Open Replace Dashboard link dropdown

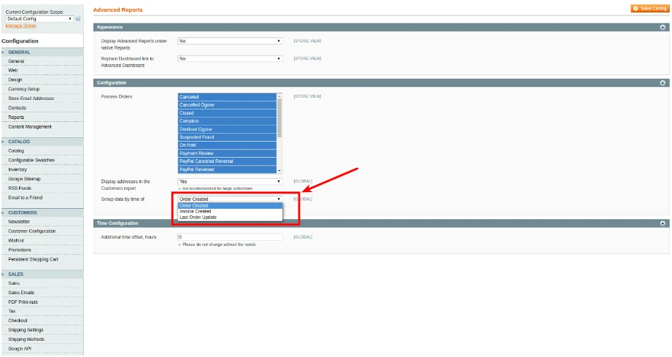tap(230, 58)
